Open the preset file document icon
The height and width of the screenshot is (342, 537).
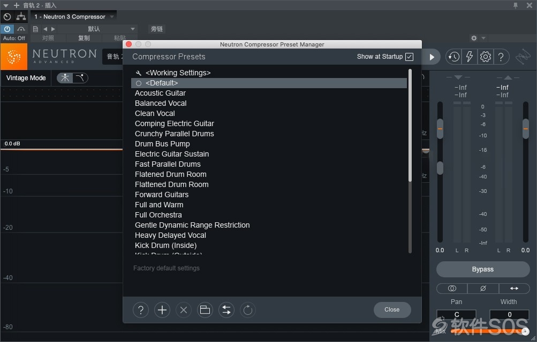35,29
